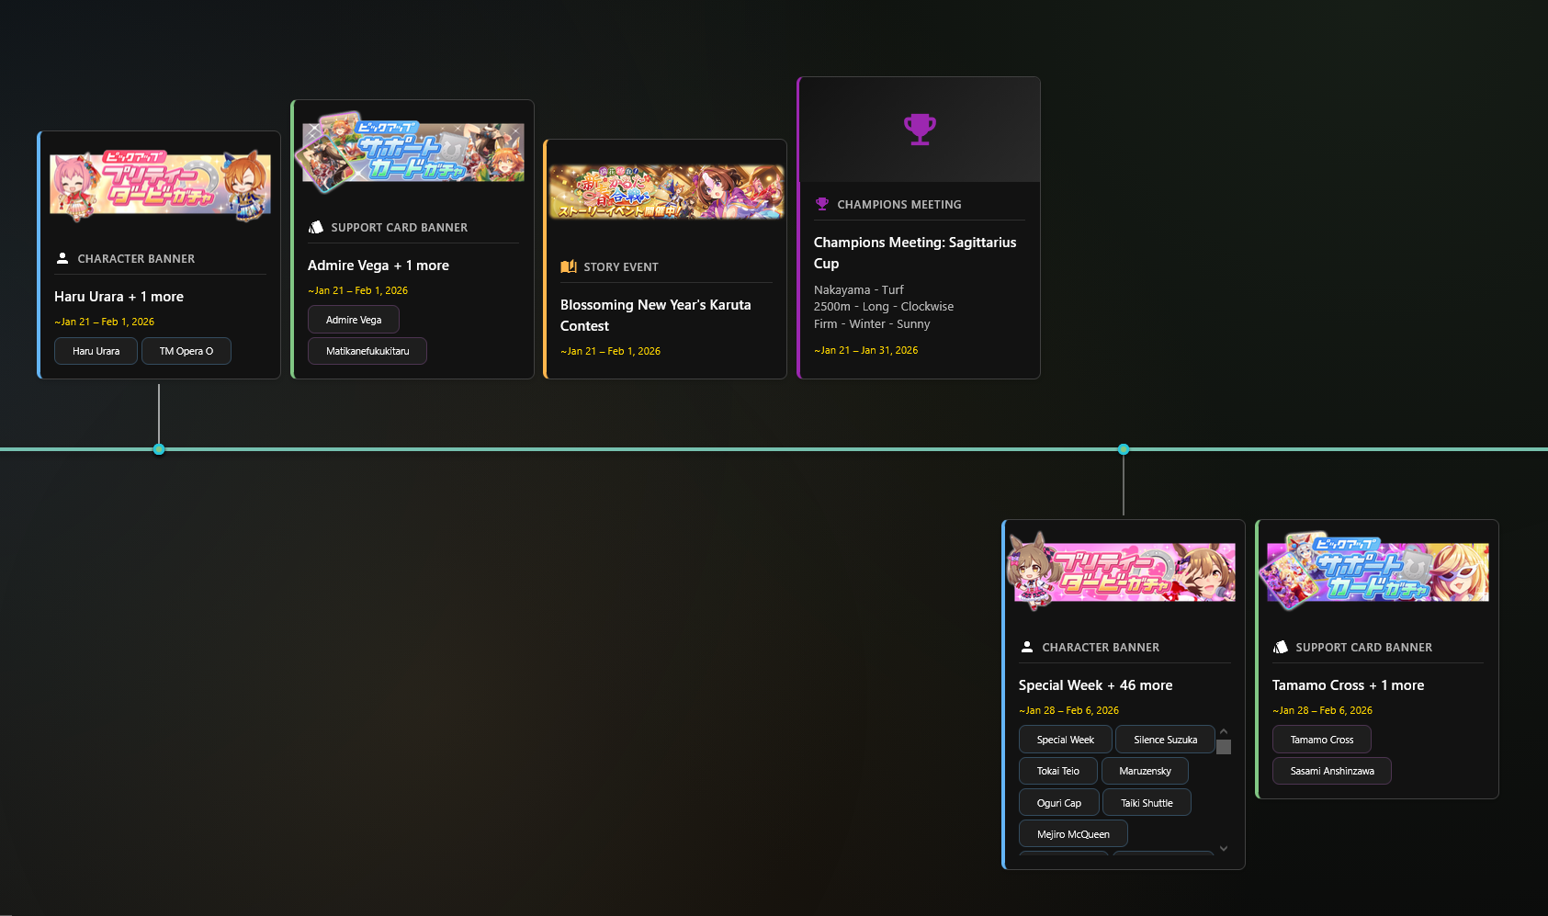This screenshot has width=1548, height=916.
Task: Click the person icon on Special Week banner card
Action: click(1027, 647)
